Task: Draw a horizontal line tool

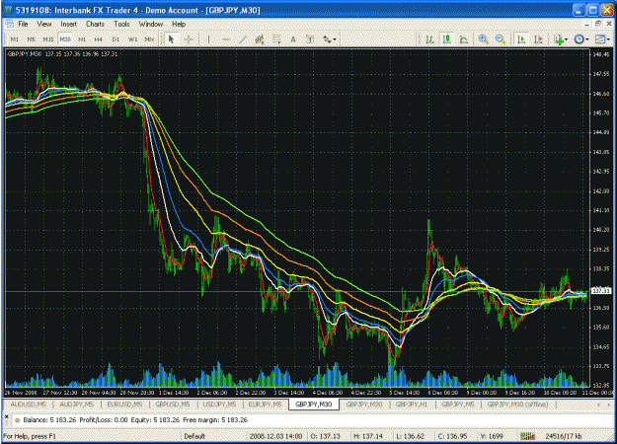Action: point(226,39)
